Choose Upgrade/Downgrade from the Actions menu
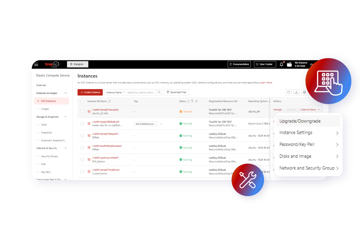Screen dimensions: 360x240 point(300,121)
